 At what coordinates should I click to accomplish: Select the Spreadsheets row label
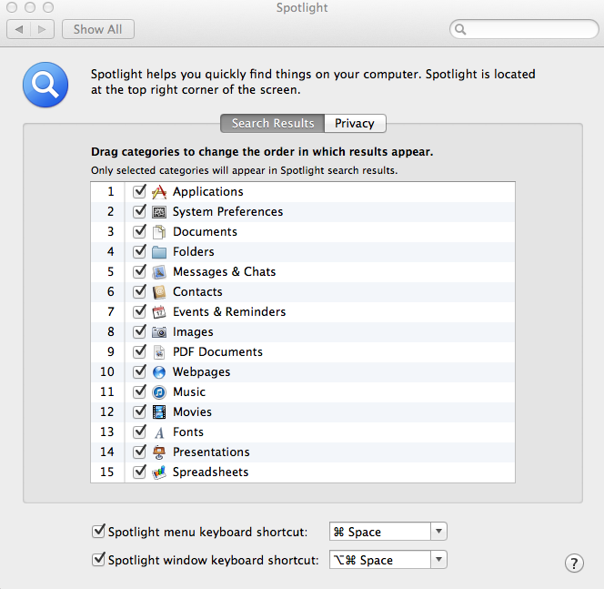[x=210, y=472]
